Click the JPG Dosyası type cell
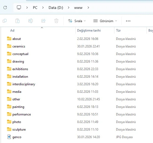The height and width of the screenshot is (143, 153). (x=124, y=137)
